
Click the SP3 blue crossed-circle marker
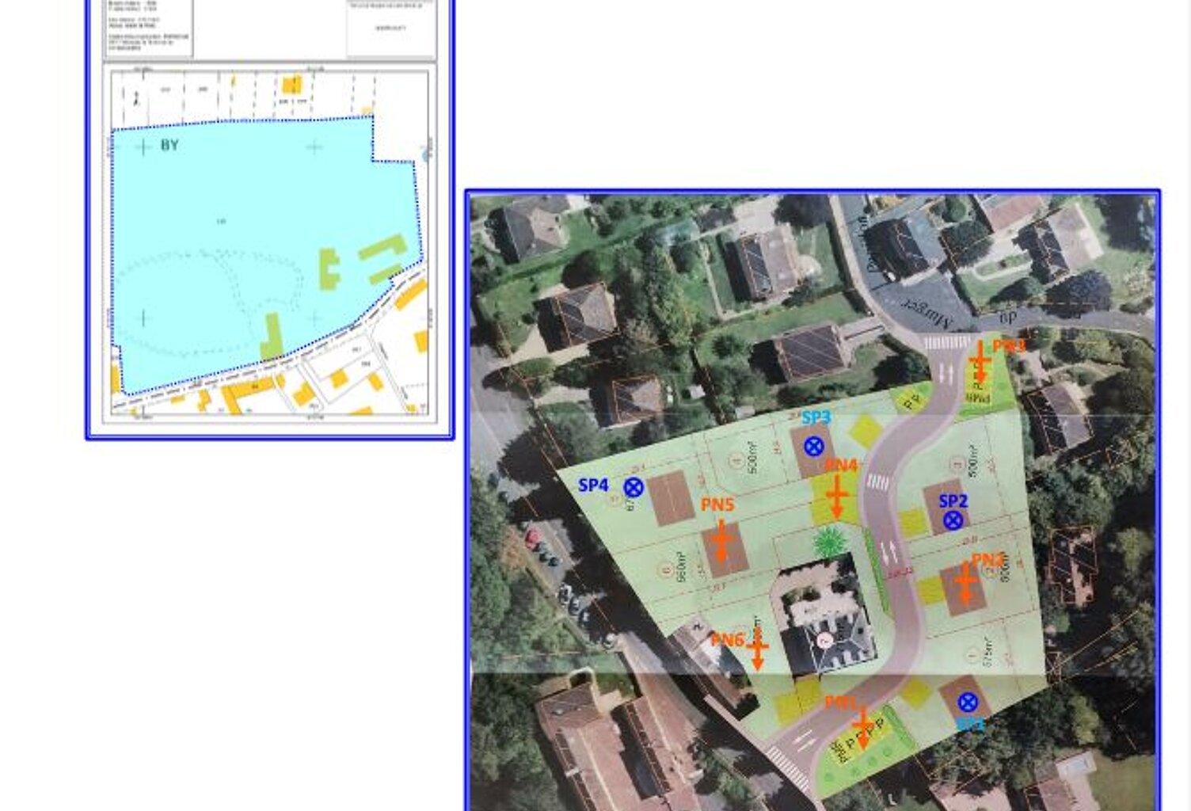click(x=814, y=447)
